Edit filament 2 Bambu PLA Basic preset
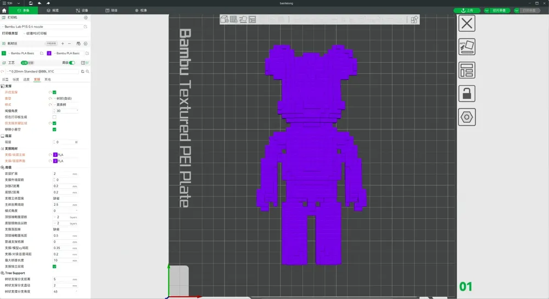549x299 pixels. click(87, 53)
